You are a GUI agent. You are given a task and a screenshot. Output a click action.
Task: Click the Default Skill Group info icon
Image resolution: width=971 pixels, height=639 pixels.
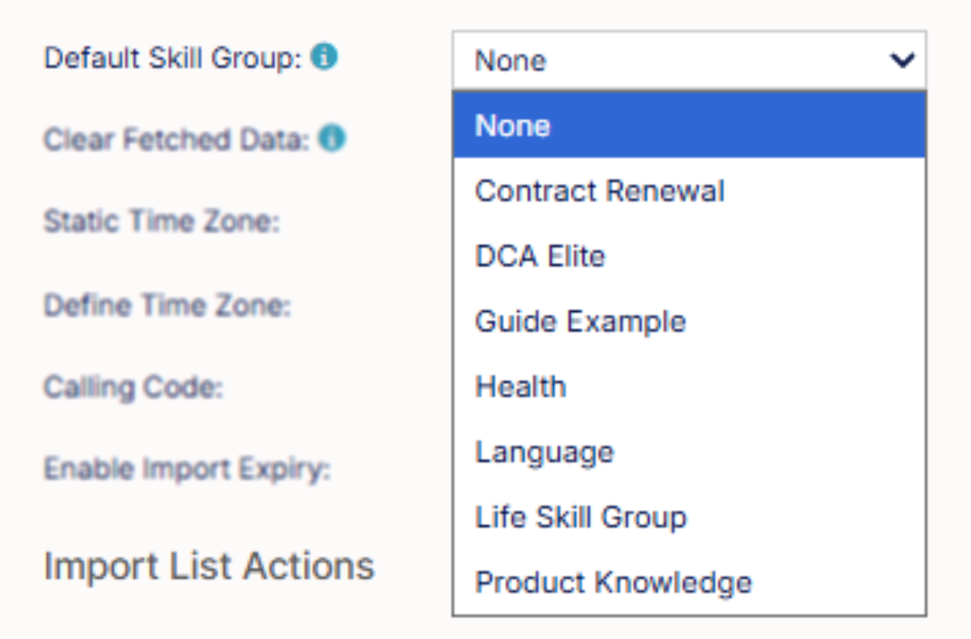pyautogui.click(x=324, y=56)
